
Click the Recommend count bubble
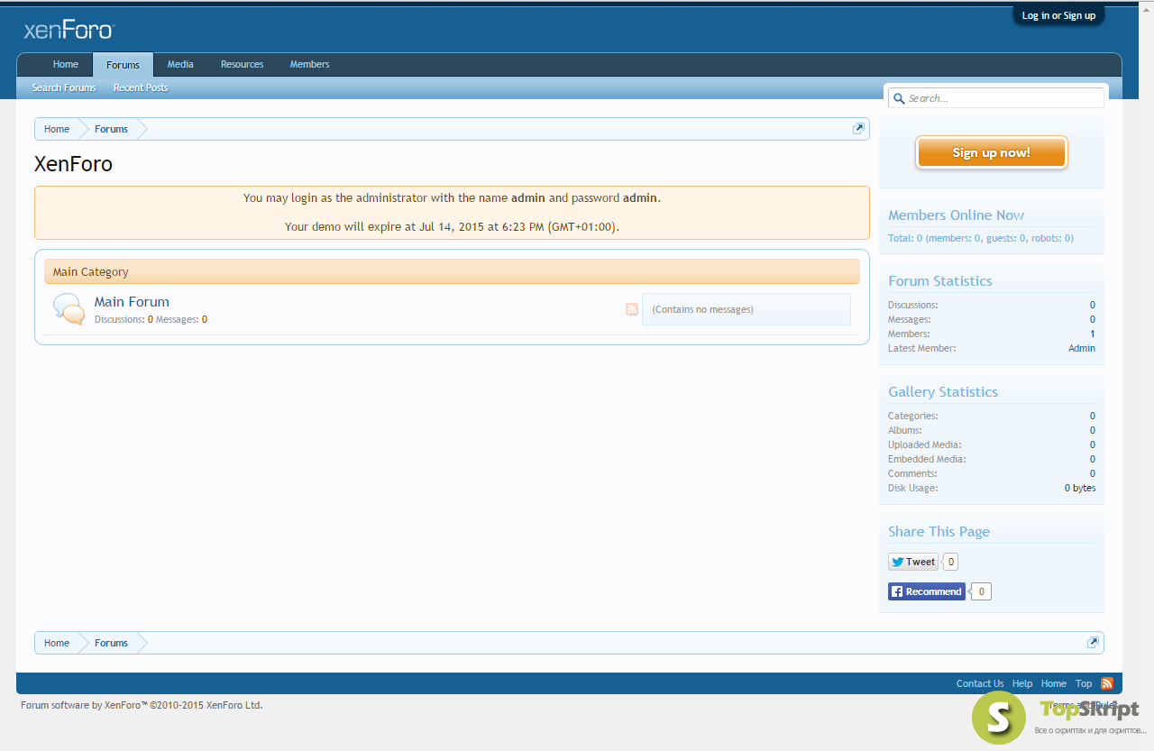982,591
